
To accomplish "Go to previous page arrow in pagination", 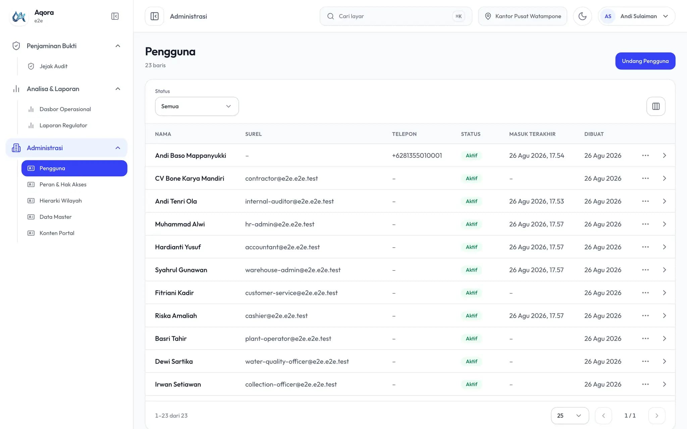I will [603, 416].
